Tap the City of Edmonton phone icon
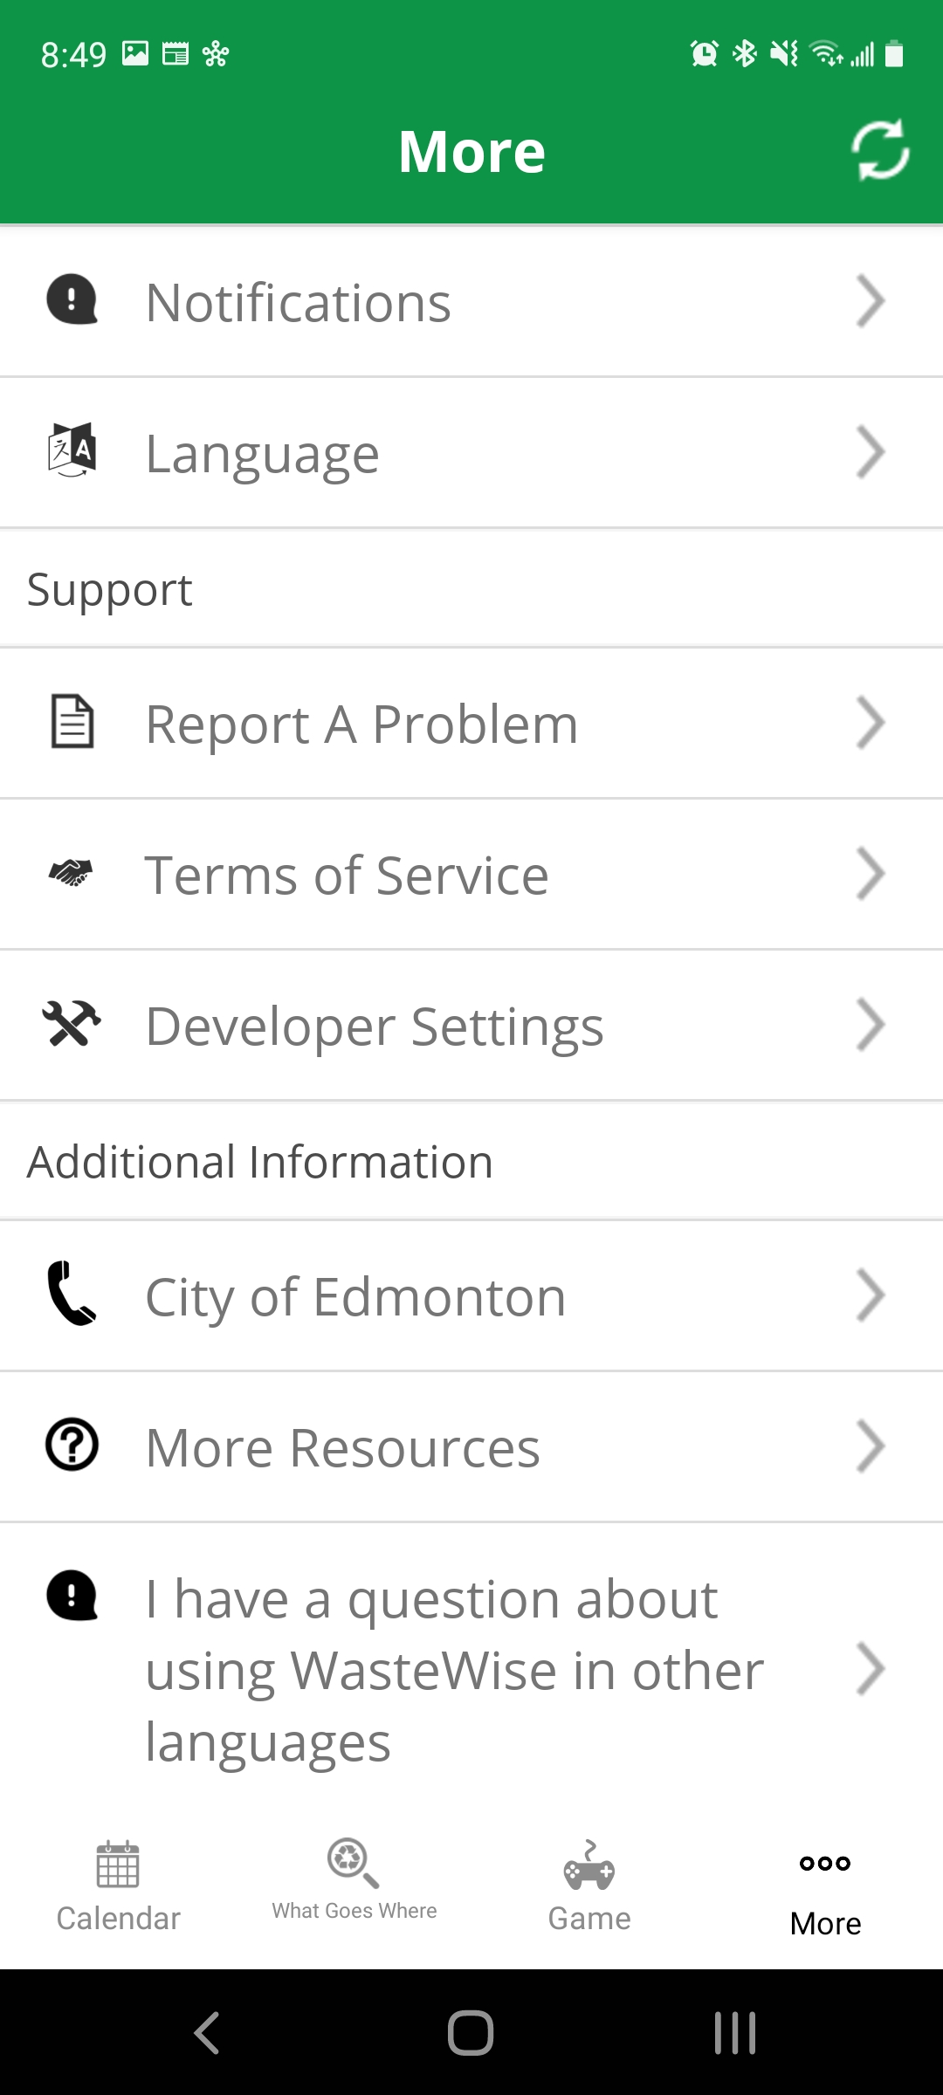This screenshot has width=943, height=2095. point(72,1295)
